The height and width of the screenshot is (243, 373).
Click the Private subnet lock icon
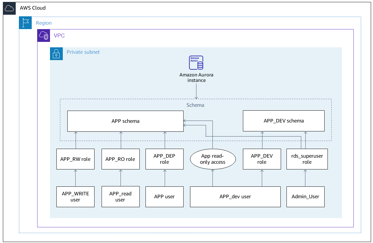[56, 54]
